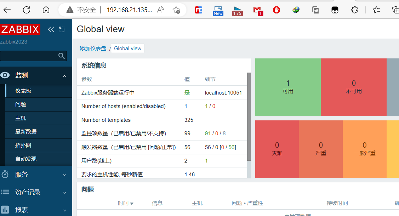The height and width of the screenshot is (216, 399).
Task: Toggle Zabbix sidebar hide mode icon
Action: coord(62,29)
